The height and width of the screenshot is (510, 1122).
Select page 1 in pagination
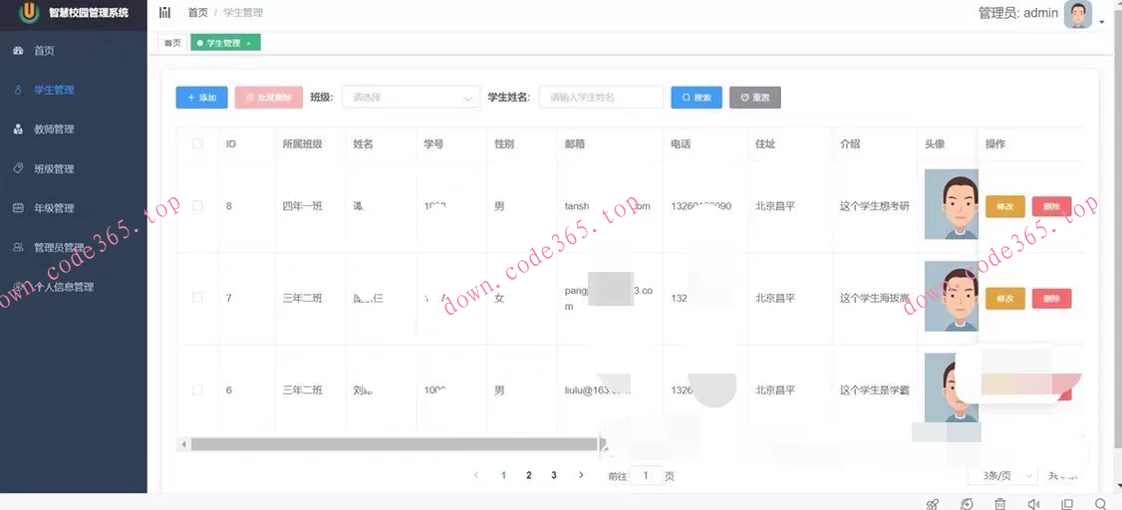(504, 475)
